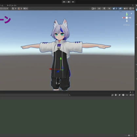137x137 pixels.
Task: Expand the draw mode dropdown arrow
Action: click(95, 9)
